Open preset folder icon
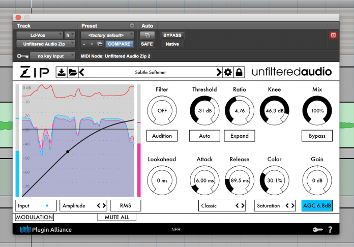The height and width of the screenshot is (247, 354). [73, 72]
